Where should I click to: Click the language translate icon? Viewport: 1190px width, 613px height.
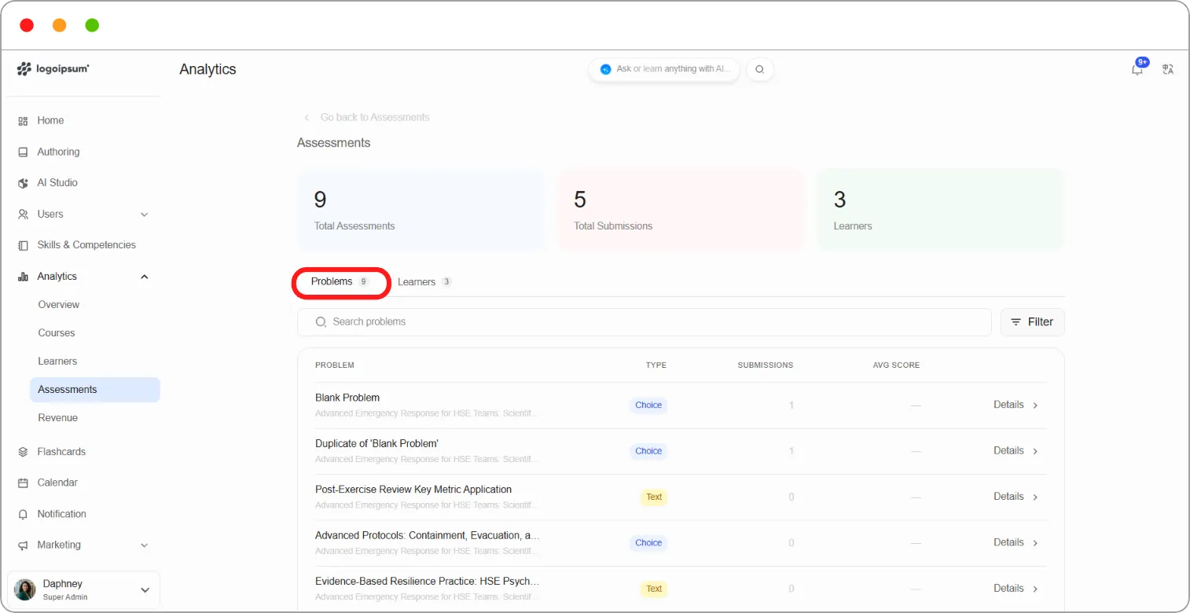(x=1168, y=69)
